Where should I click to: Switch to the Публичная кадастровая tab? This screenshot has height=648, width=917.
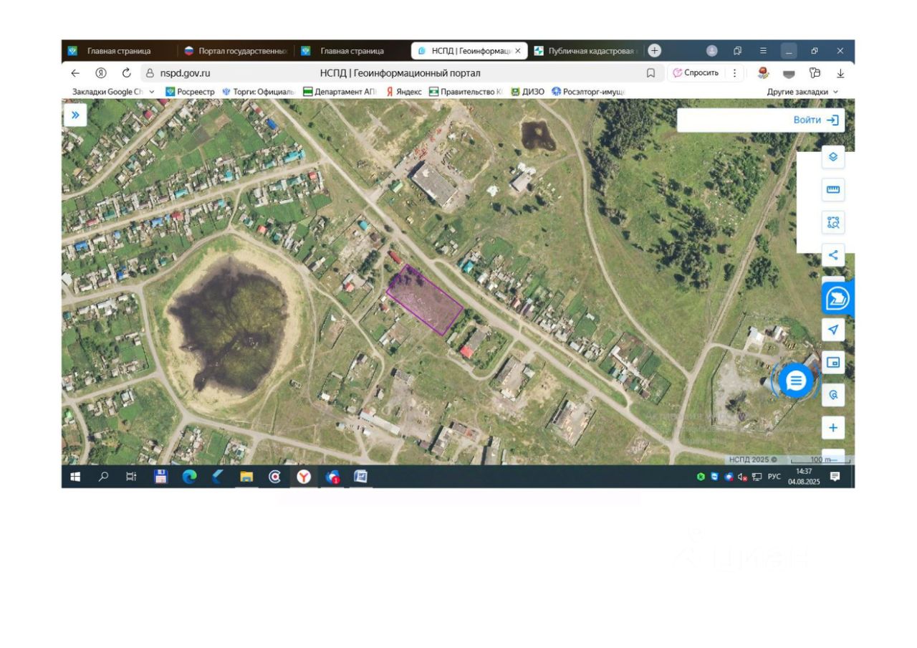coord(585,51)
